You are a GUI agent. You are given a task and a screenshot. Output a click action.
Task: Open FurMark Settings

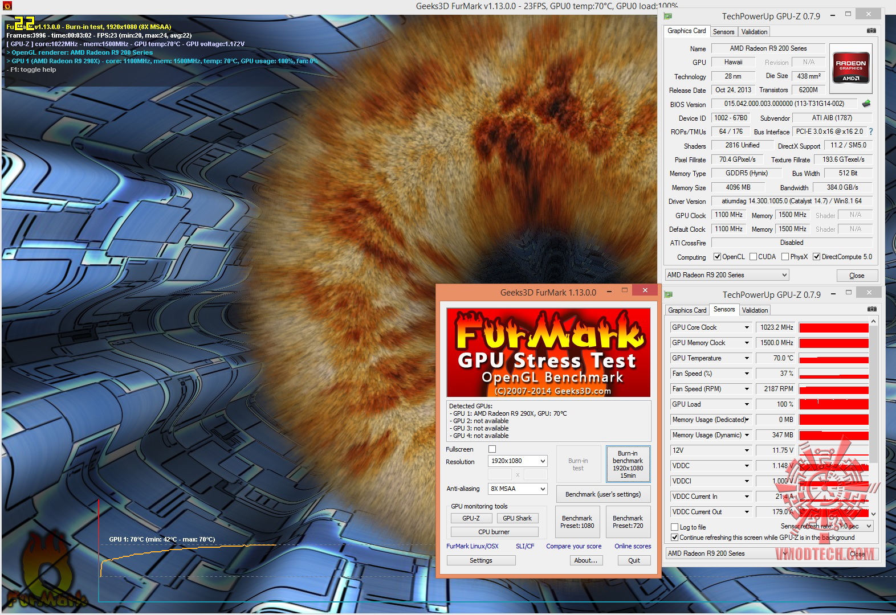coord(480,560)
